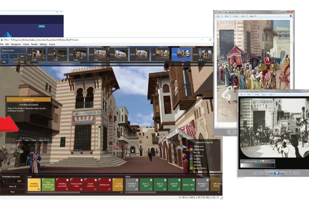Click red delete icon in Cairo lanternslide viewer
This screenshot has width=309, height=205.
pos(297,173)
